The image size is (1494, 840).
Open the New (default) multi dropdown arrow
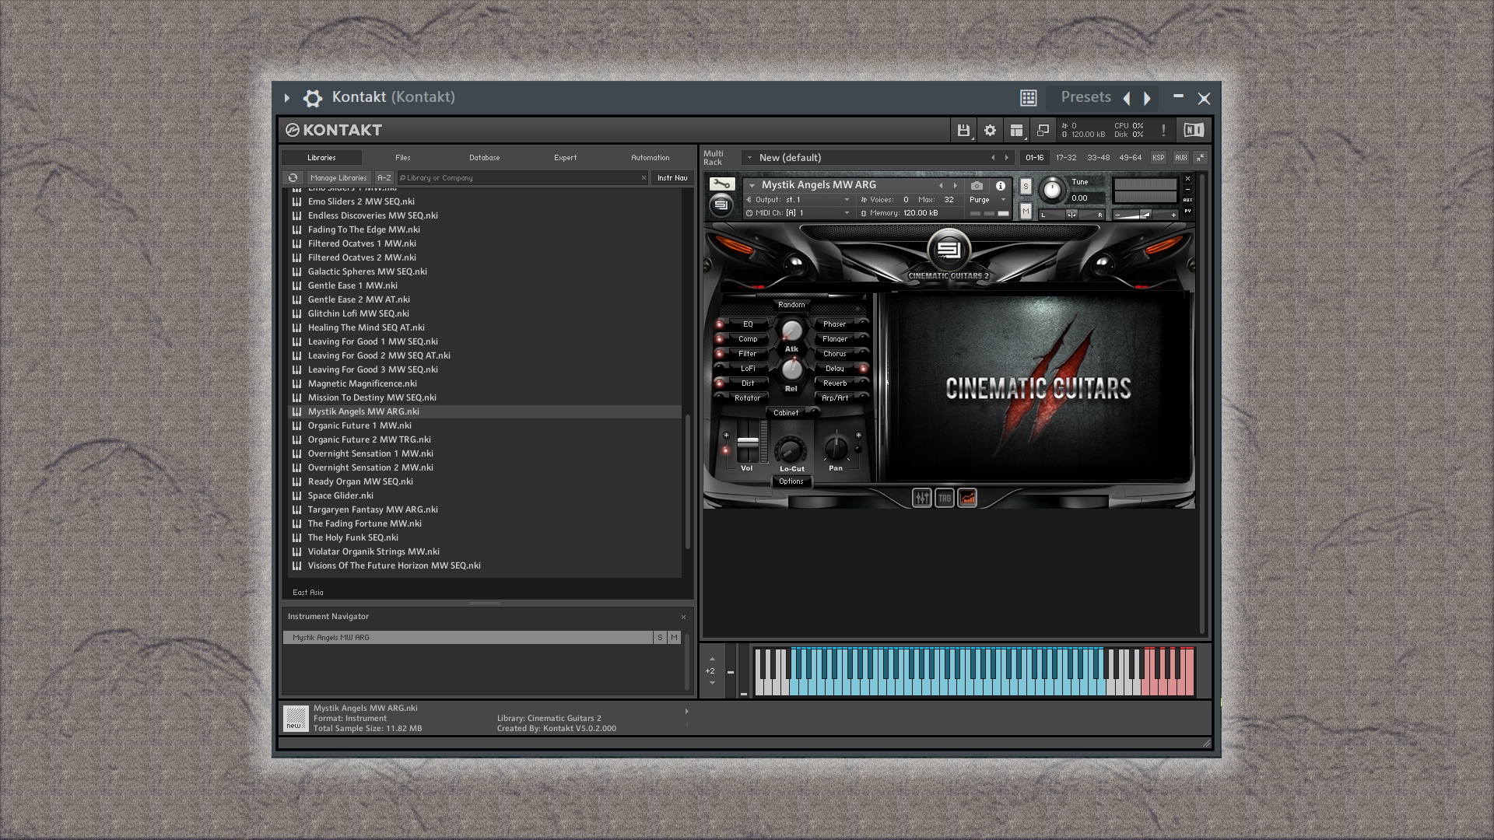click(x=749, y=158)
